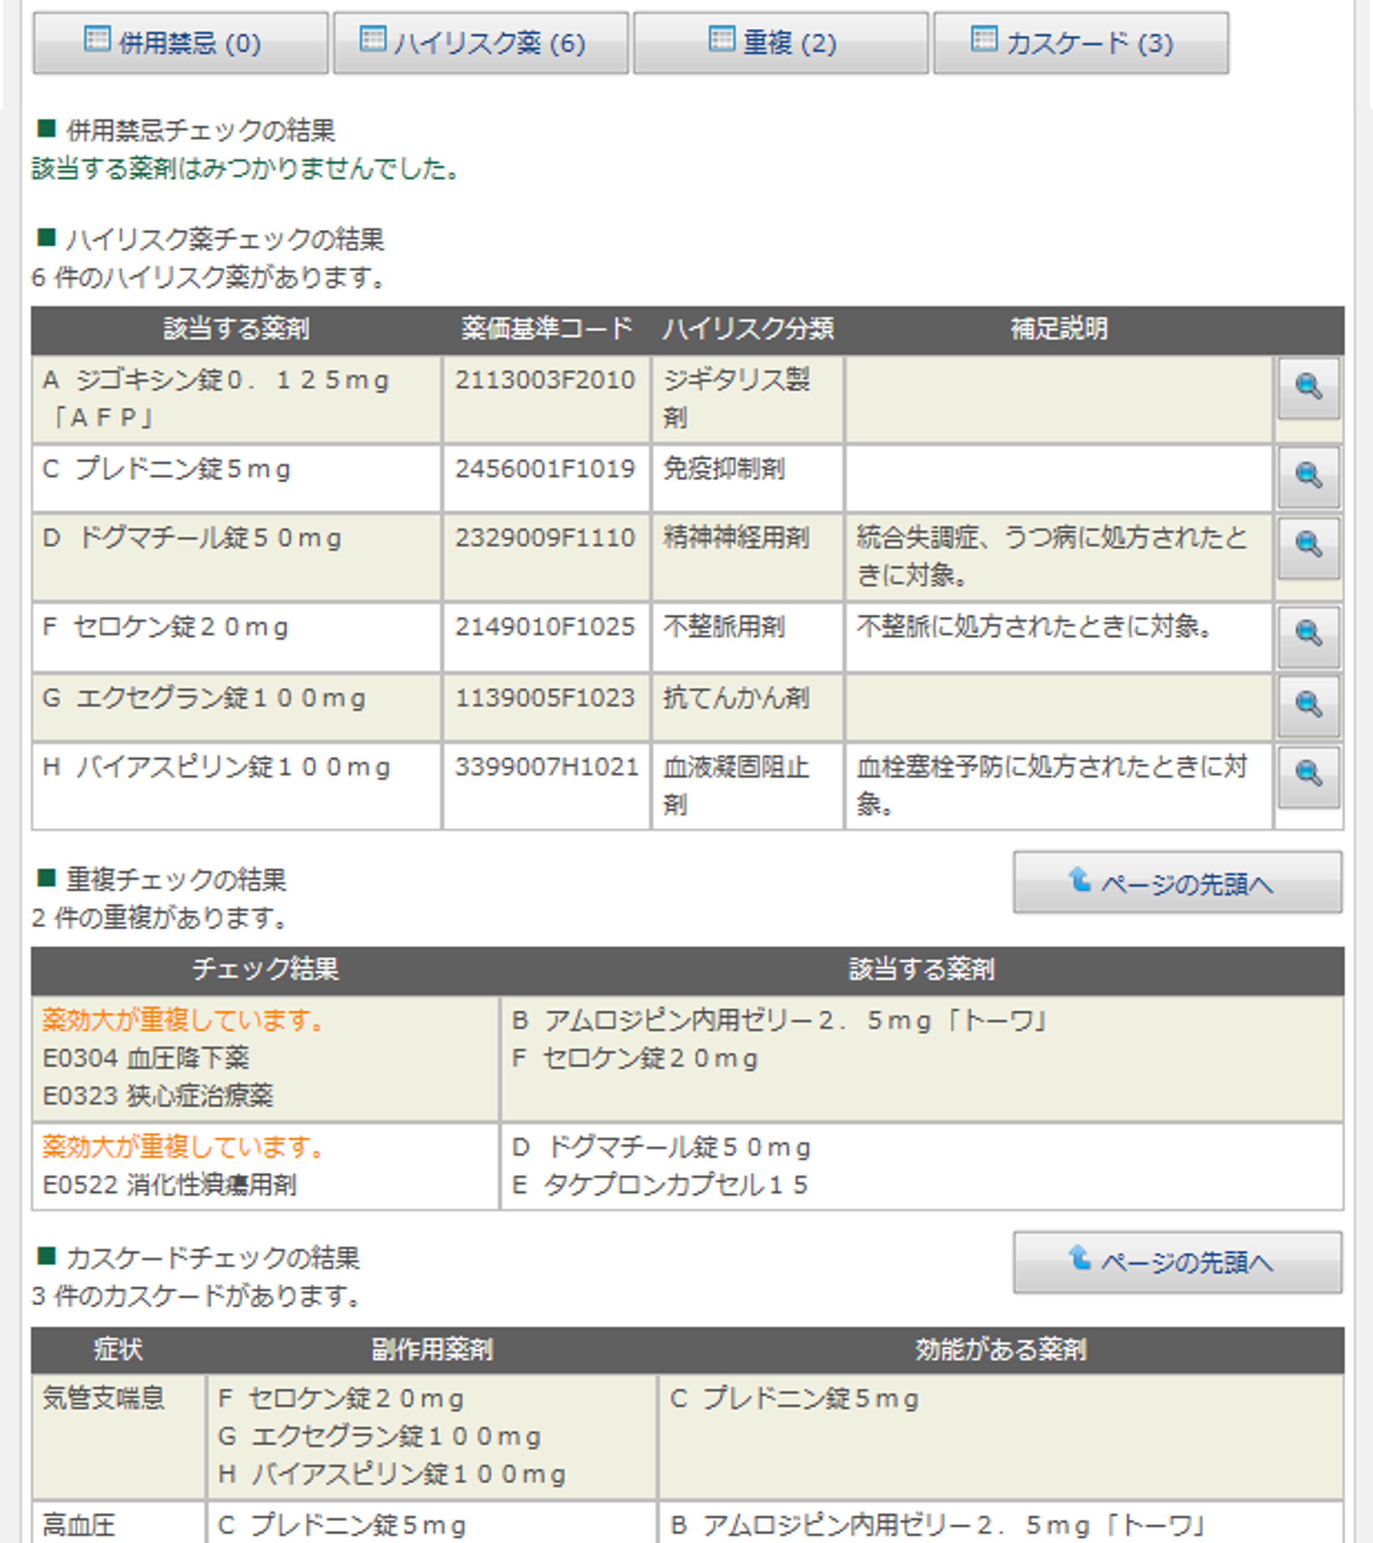Image resolution: width=1373 pixels, height=1543 pixels.
Task: Open the 重複 (2) tab
Action: 781,43
